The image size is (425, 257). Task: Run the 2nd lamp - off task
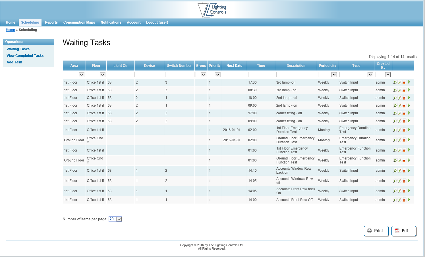coord(409,98)
